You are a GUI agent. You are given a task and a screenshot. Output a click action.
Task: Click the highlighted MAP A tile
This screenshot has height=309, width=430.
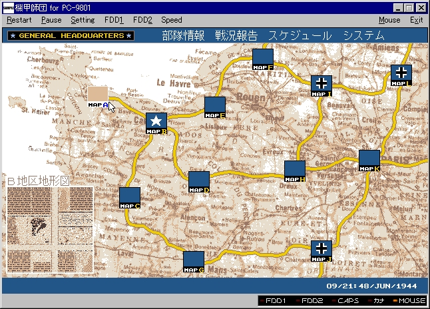click(x=98, y=95)
